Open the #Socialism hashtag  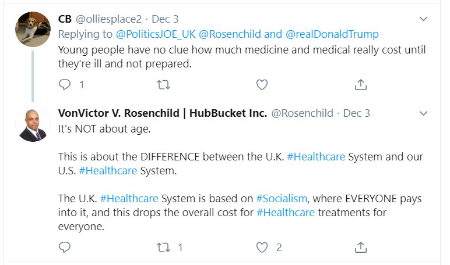coord(281,199)
